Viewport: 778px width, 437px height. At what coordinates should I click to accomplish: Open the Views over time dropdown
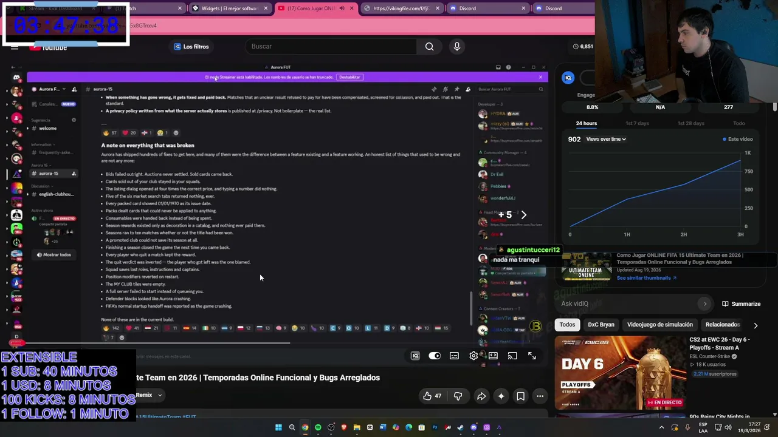click(x=606, y=139)
